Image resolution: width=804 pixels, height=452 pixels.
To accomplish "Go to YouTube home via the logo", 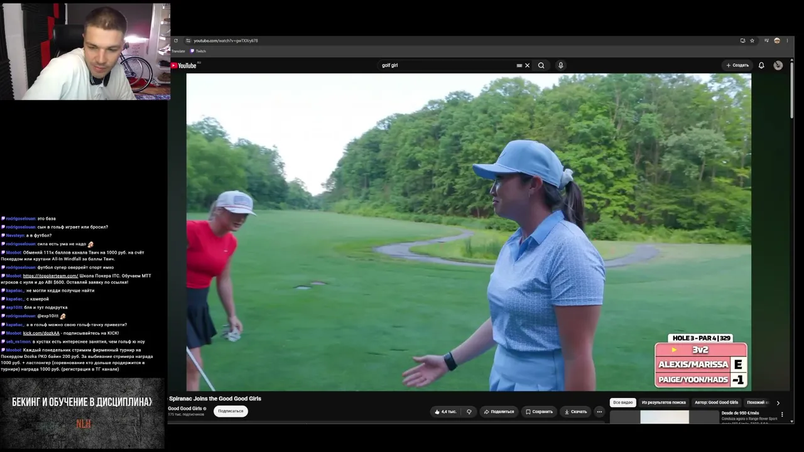I will click(184, 65).
